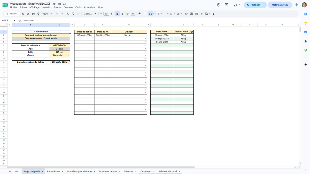Screen dimensions: 310x174
Task: Show all comments panel
Action: pos(227,5)
